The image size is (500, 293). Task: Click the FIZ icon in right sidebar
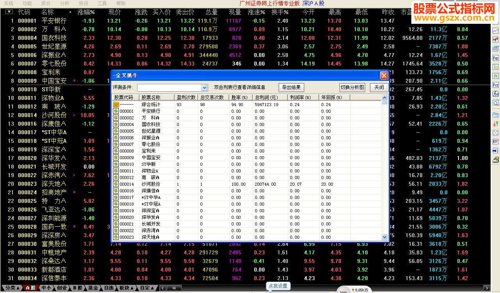(495, 85)
